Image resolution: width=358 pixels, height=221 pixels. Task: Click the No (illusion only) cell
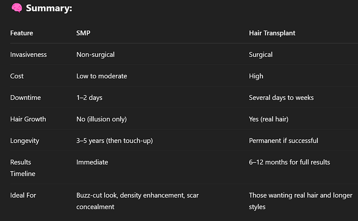pyautogui.click(x=101, y=119)
